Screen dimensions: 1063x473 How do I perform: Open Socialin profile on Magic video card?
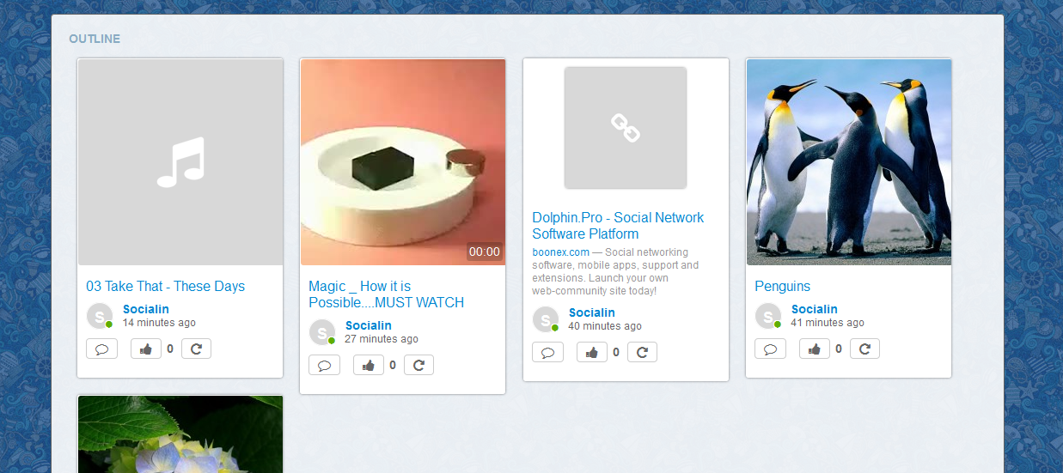pos(369,325)
